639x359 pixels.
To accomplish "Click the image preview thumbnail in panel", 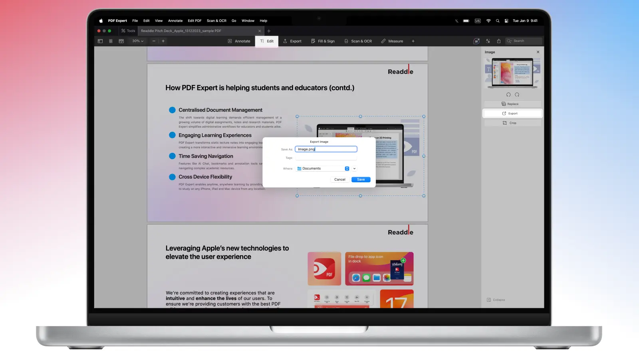I will (512, 73).
